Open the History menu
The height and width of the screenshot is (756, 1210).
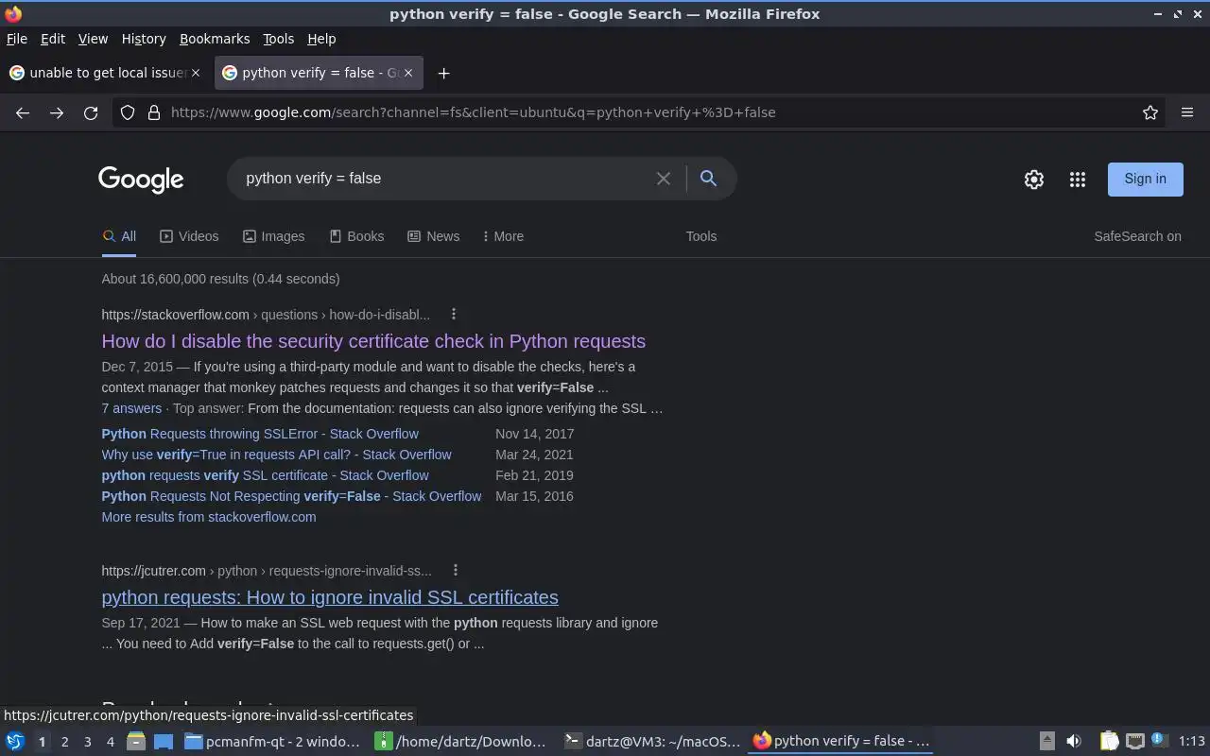pyautogui.click(x=144, y=39)
